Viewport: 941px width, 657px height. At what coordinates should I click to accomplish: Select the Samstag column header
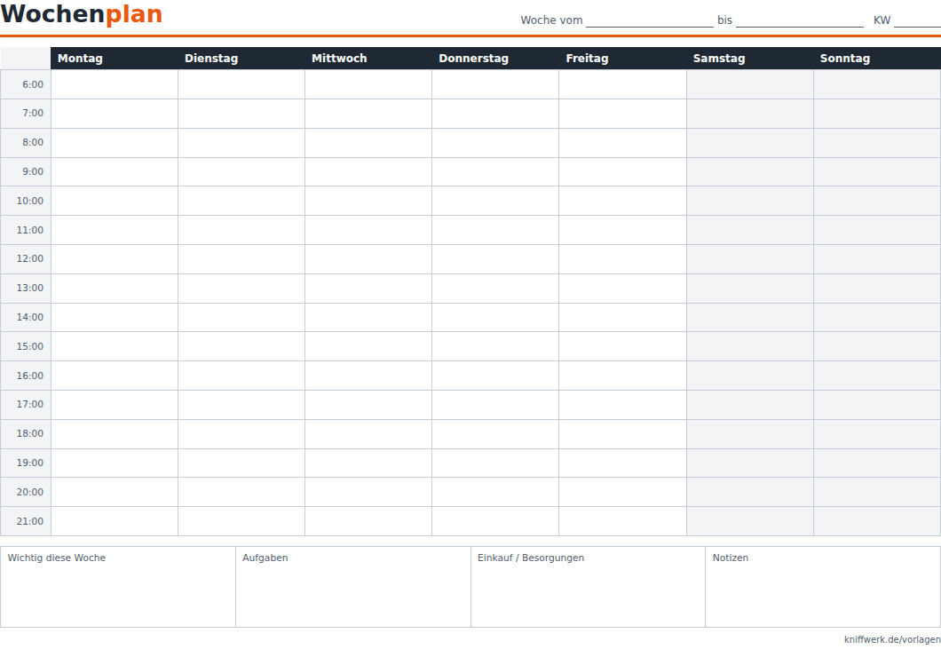pyautogui.click(x=750, y=59)
